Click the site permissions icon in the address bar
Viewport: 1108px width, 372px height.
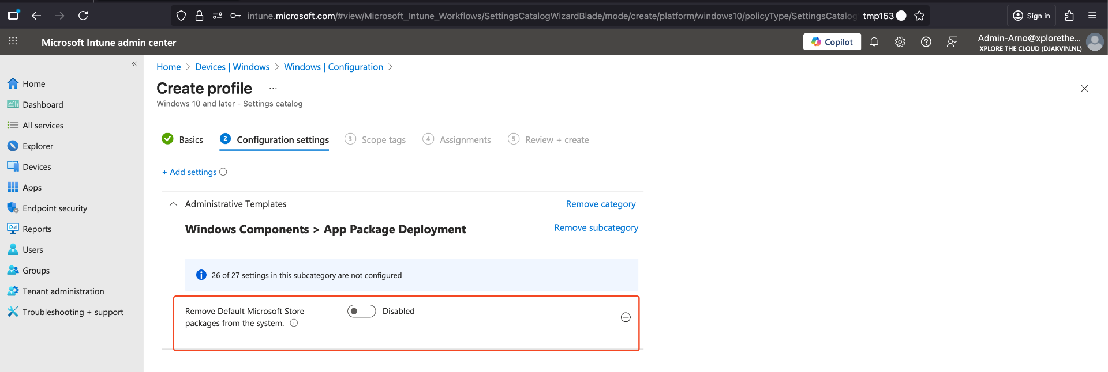tap(218, 16)
